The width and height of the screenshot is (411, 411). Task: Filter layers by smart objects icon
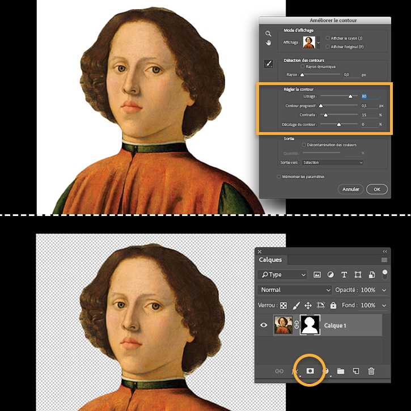372,275
